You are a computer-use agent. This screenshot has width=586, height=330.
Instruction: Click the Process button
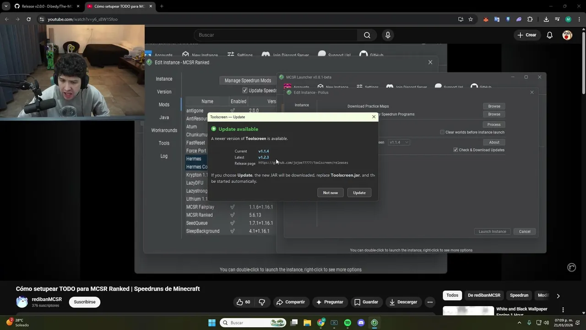[x=494, y=125]
